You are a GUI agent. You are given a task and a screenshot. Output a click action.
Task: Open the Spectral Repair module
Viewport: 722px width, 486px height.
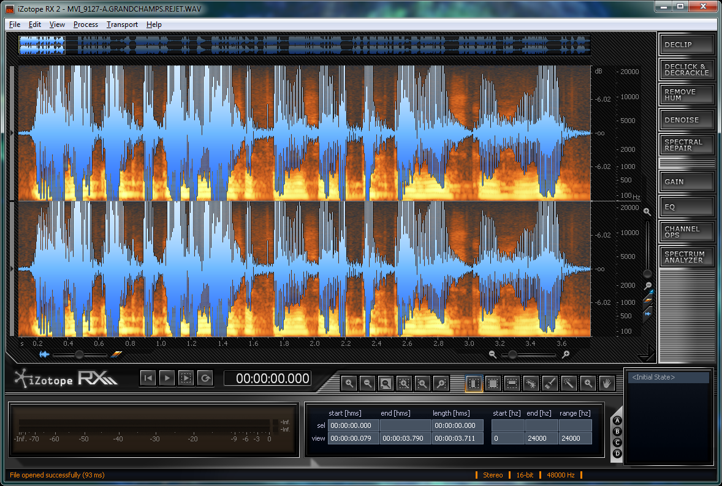click(686, 145)
